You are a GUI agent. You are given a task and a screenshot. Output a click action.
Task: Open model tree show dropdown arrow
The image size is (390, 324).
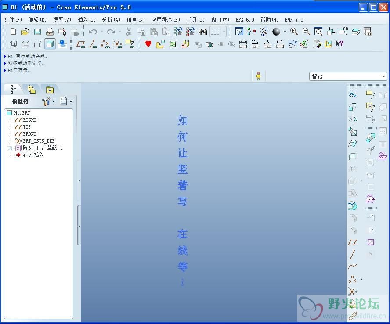coord(71,101)
